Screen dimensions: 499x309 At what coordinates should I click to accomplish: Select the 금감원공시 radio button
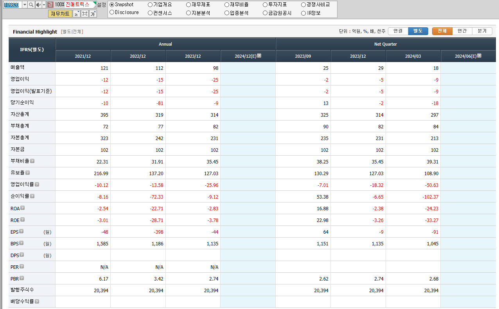(265, 13)
